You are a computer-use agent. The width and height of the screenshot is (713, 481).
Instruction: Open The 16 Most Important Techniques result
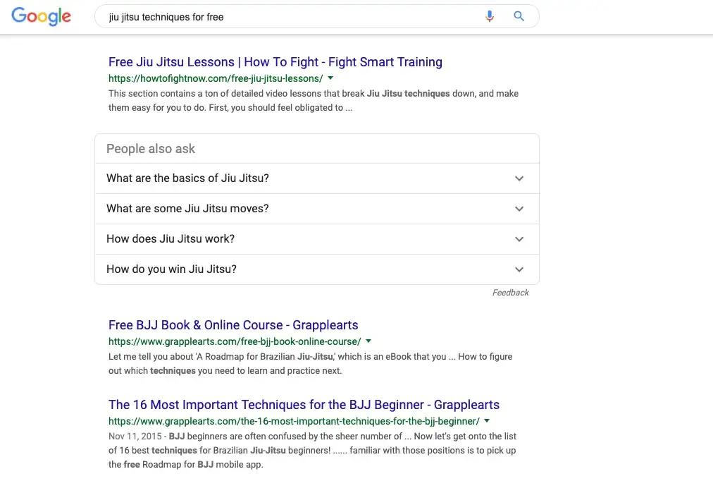tap(304, 405)
